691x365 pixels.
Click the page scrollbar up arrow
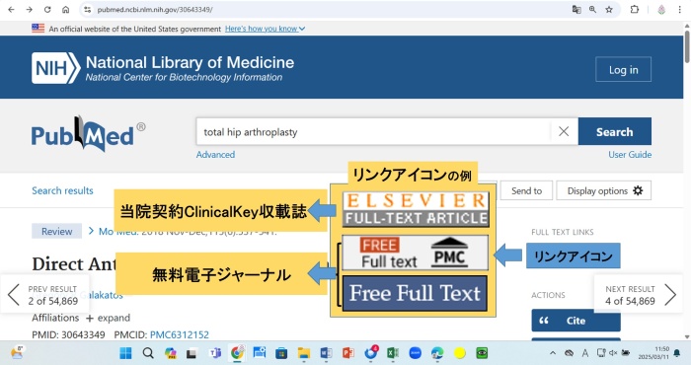pos(687,27)
